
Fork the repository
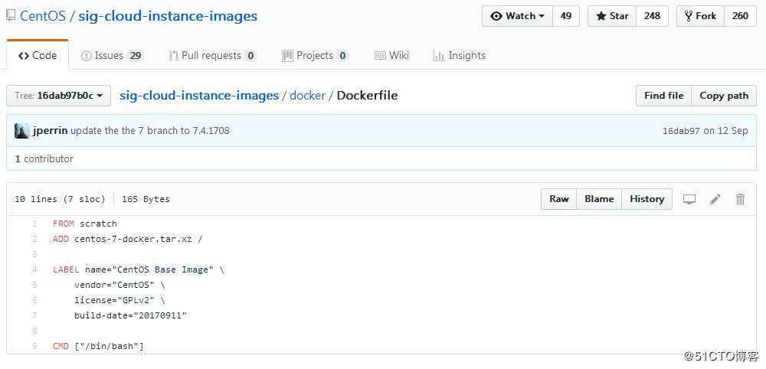coord(701,16)
